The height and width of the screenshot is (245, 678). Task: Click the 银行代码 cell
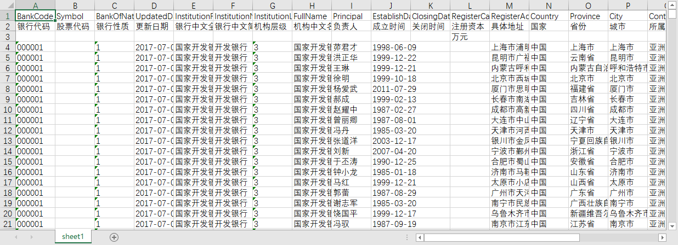click(36, 26)
